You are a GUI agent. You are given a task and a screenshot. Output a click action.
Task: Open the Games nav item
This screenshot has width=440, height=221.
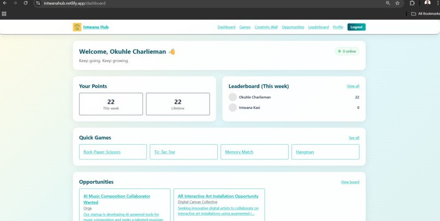pos(245,27)
